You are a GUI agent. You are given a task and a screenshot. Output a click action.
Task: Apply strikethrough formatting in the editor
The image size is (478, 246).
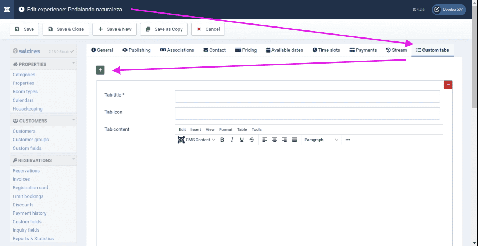click(x=252, y=140)
